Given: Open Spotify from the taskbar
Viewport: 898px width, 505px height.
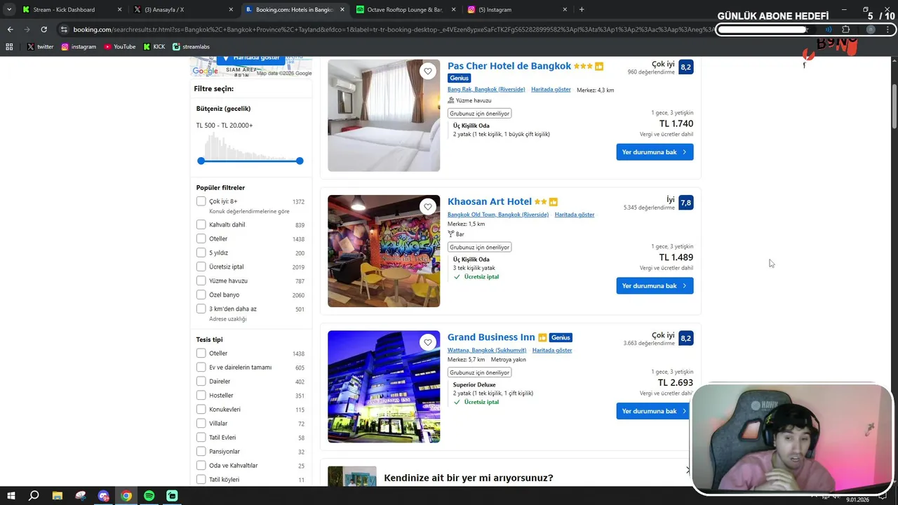Looking at the screenshot, I should 149,496.
